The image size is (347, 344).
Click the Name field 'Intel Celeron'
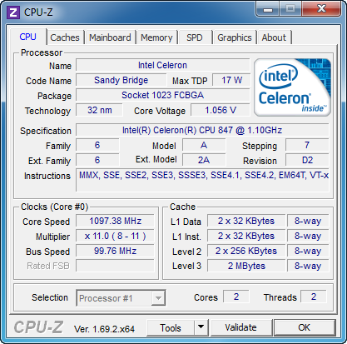[163, 65]
